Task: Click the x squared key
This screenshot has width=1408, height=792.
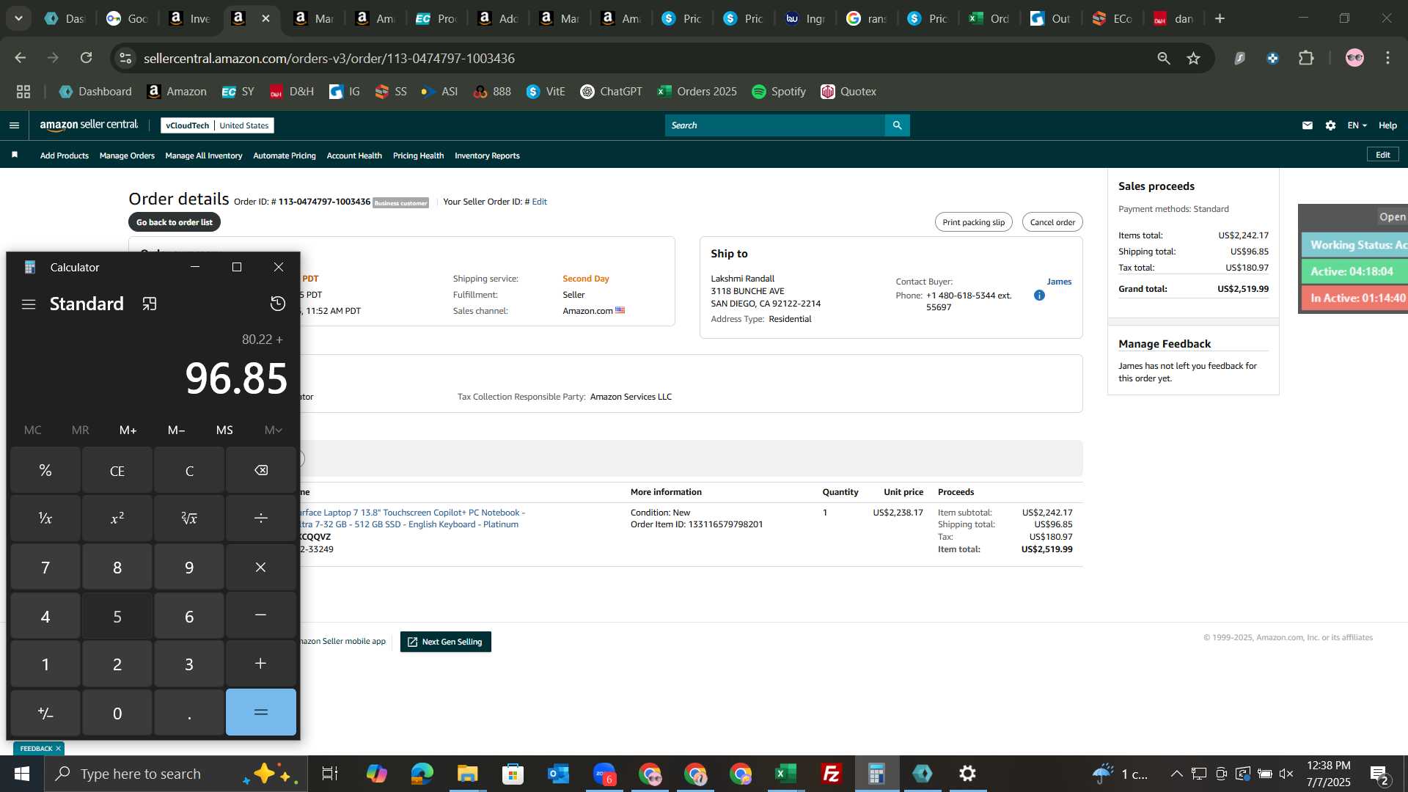Action: [x=117, y=518]
